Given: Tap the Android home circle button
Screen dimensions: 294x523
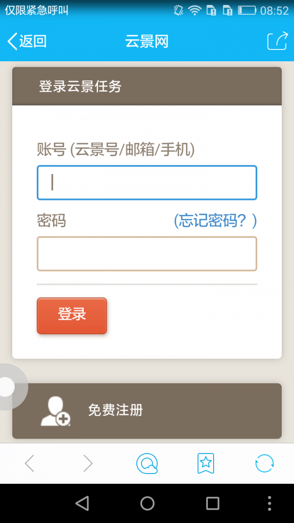Looking at the screenshot, I should tap(147, 502).
